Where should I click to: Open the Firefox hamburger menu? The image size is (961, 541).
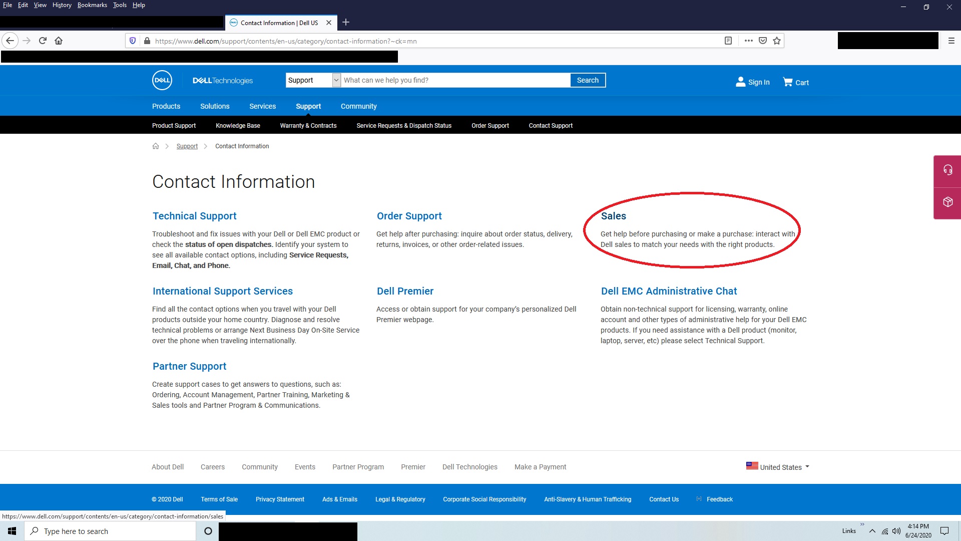951,41
